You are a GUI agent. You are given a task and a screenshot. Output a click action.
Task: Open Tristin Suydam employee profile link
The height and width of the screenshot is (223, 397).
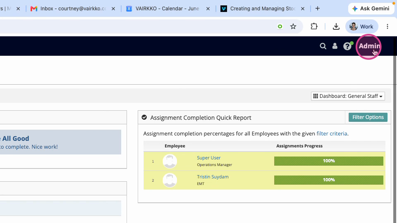[x=213, y=177]
